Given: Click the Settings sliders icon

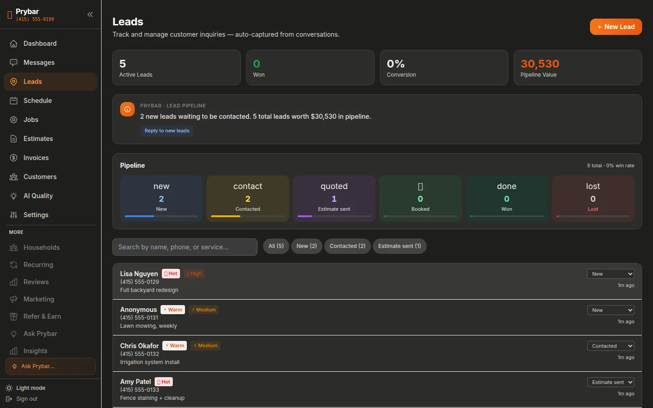Looking at the screenshot, I should pos(14,215).
